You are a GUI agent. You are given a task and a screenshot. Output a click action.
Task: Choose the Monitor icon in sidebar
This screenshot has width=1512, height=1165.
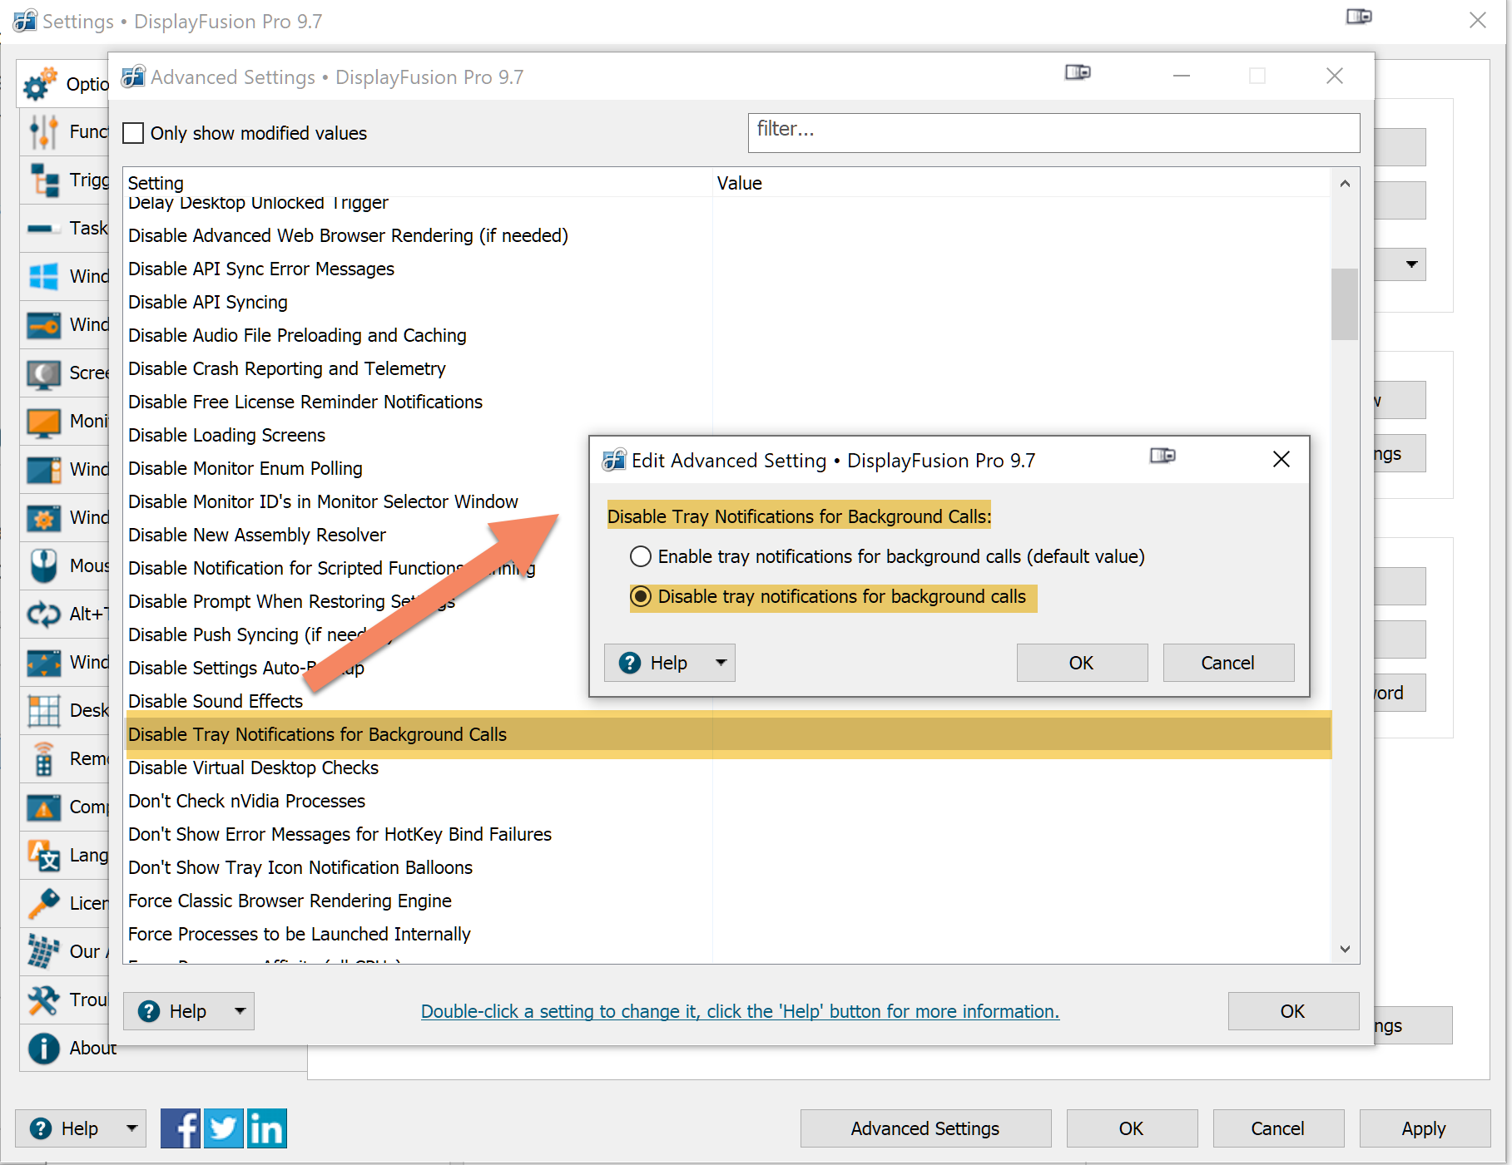coord(43,422)
